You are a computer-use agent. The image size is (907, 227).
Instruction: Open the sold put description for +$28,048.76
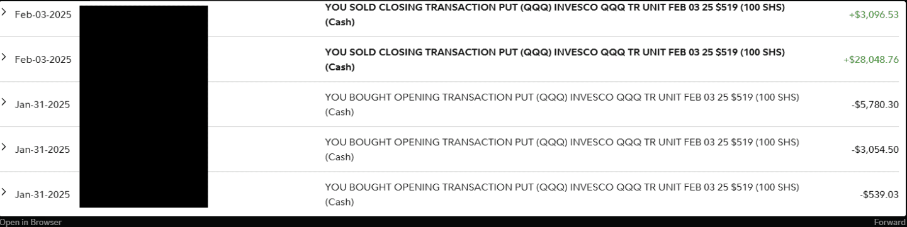[x=555, y=60]
